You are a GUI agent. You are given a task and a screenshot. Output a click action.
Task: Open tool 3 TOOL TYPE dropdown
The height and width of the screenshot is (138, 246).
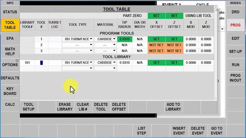(x=78, y=51)
